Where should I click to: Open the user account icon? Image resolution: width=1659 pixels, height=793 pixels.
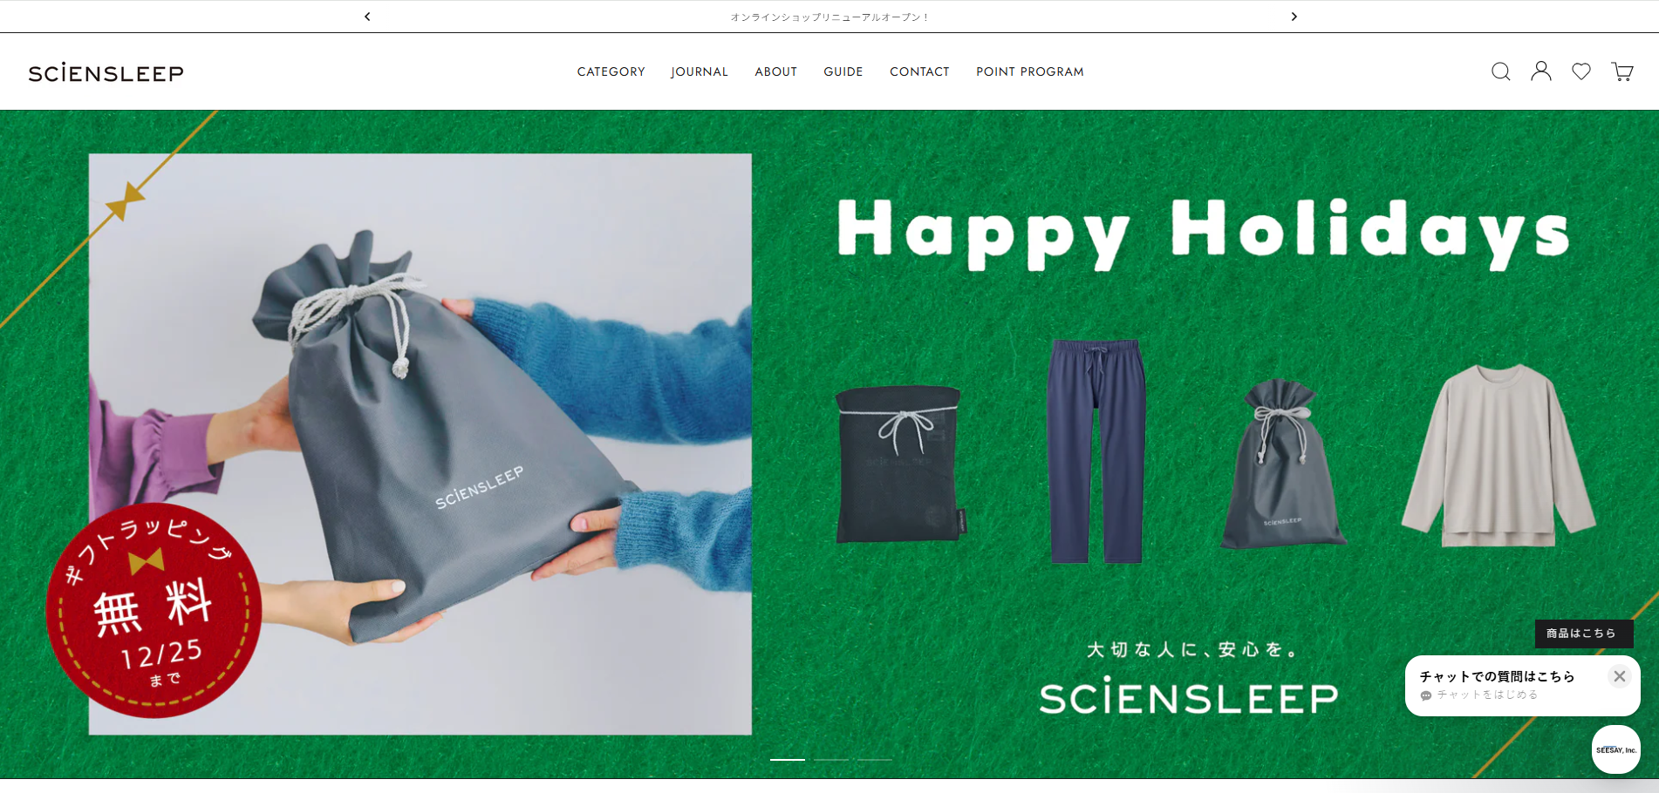pyautogui.click(x=1541, y=71)
